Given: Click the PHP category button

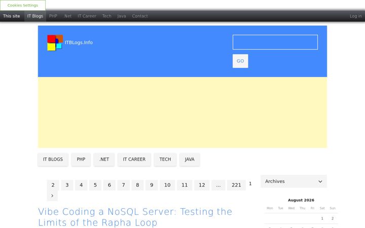Looking at the screenshot, I should pyautogui.click(x=81, y=160).
